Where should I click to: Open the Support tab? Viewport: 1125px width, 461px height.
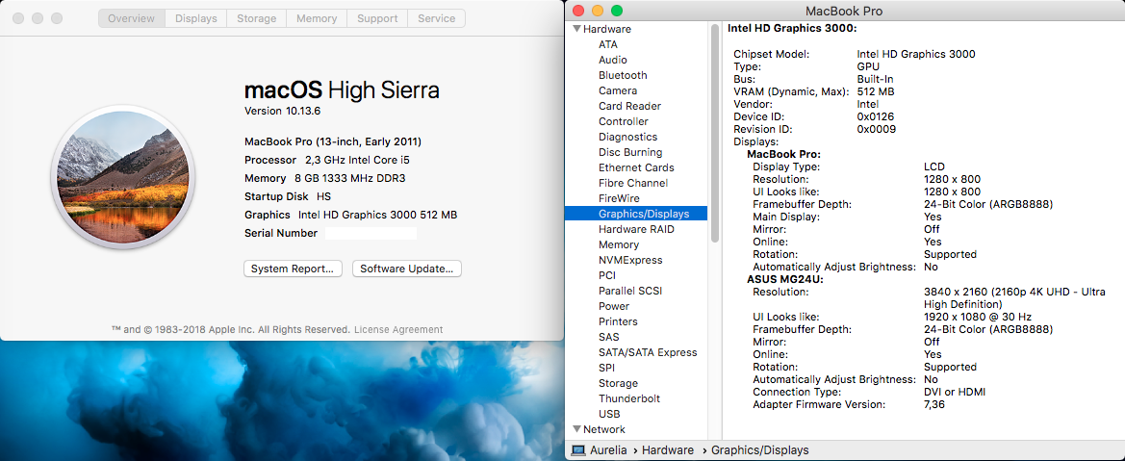click(x=377, y=18)
